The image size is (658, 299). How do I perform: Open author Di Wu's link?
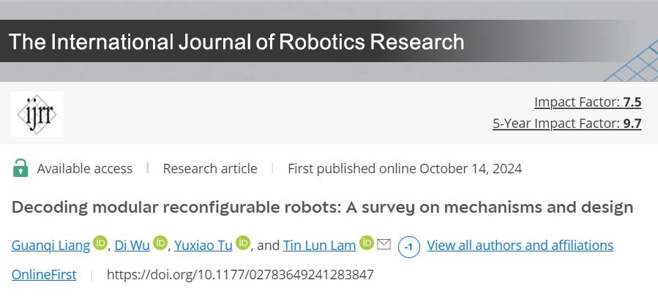coord(133,245)
